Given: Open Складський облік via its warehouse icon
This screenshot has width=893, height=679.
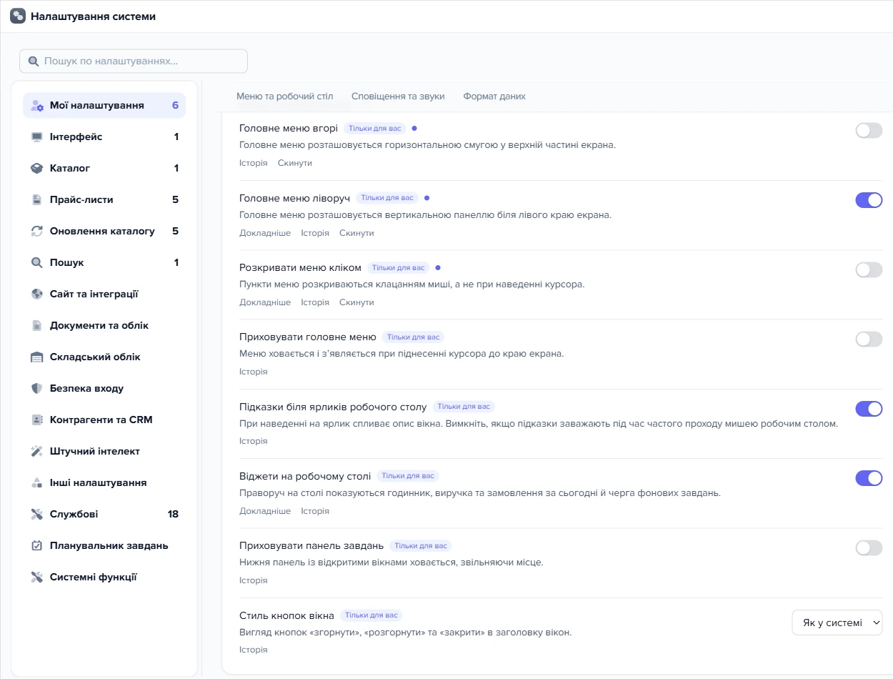Looking at the screenshot, I should coord(37,357).
